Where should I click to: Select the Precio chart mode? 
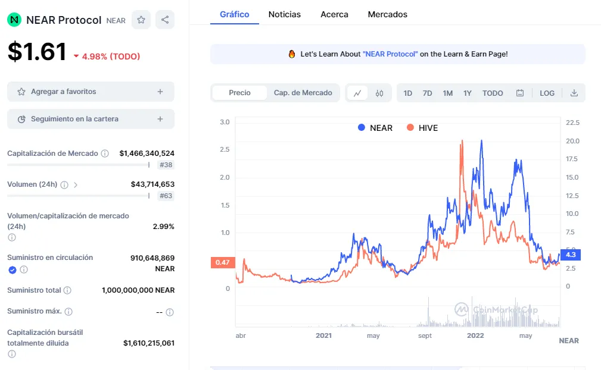pyautogui.click(x=239, y=93)
